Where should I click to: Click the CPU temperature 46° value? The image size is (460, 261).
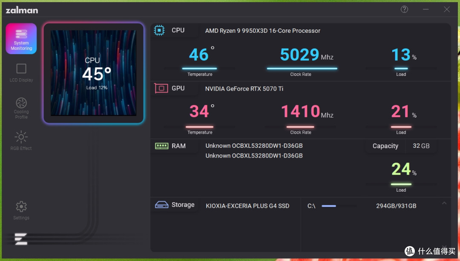pos(201,54)
